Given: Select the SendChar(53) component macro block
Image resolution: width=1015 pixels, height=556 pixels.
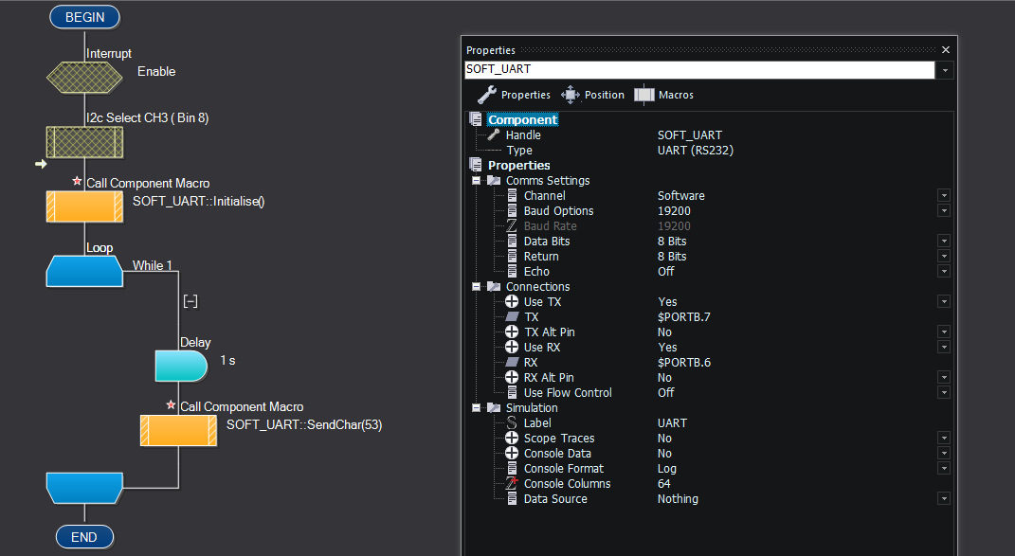Looking at the screenshot, I should point(179,430).
